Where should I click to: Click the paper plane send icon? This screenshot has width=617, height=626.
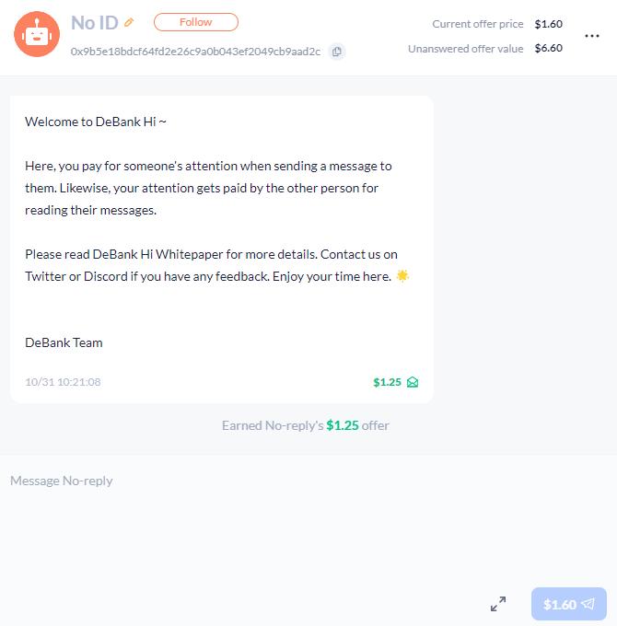588,604
